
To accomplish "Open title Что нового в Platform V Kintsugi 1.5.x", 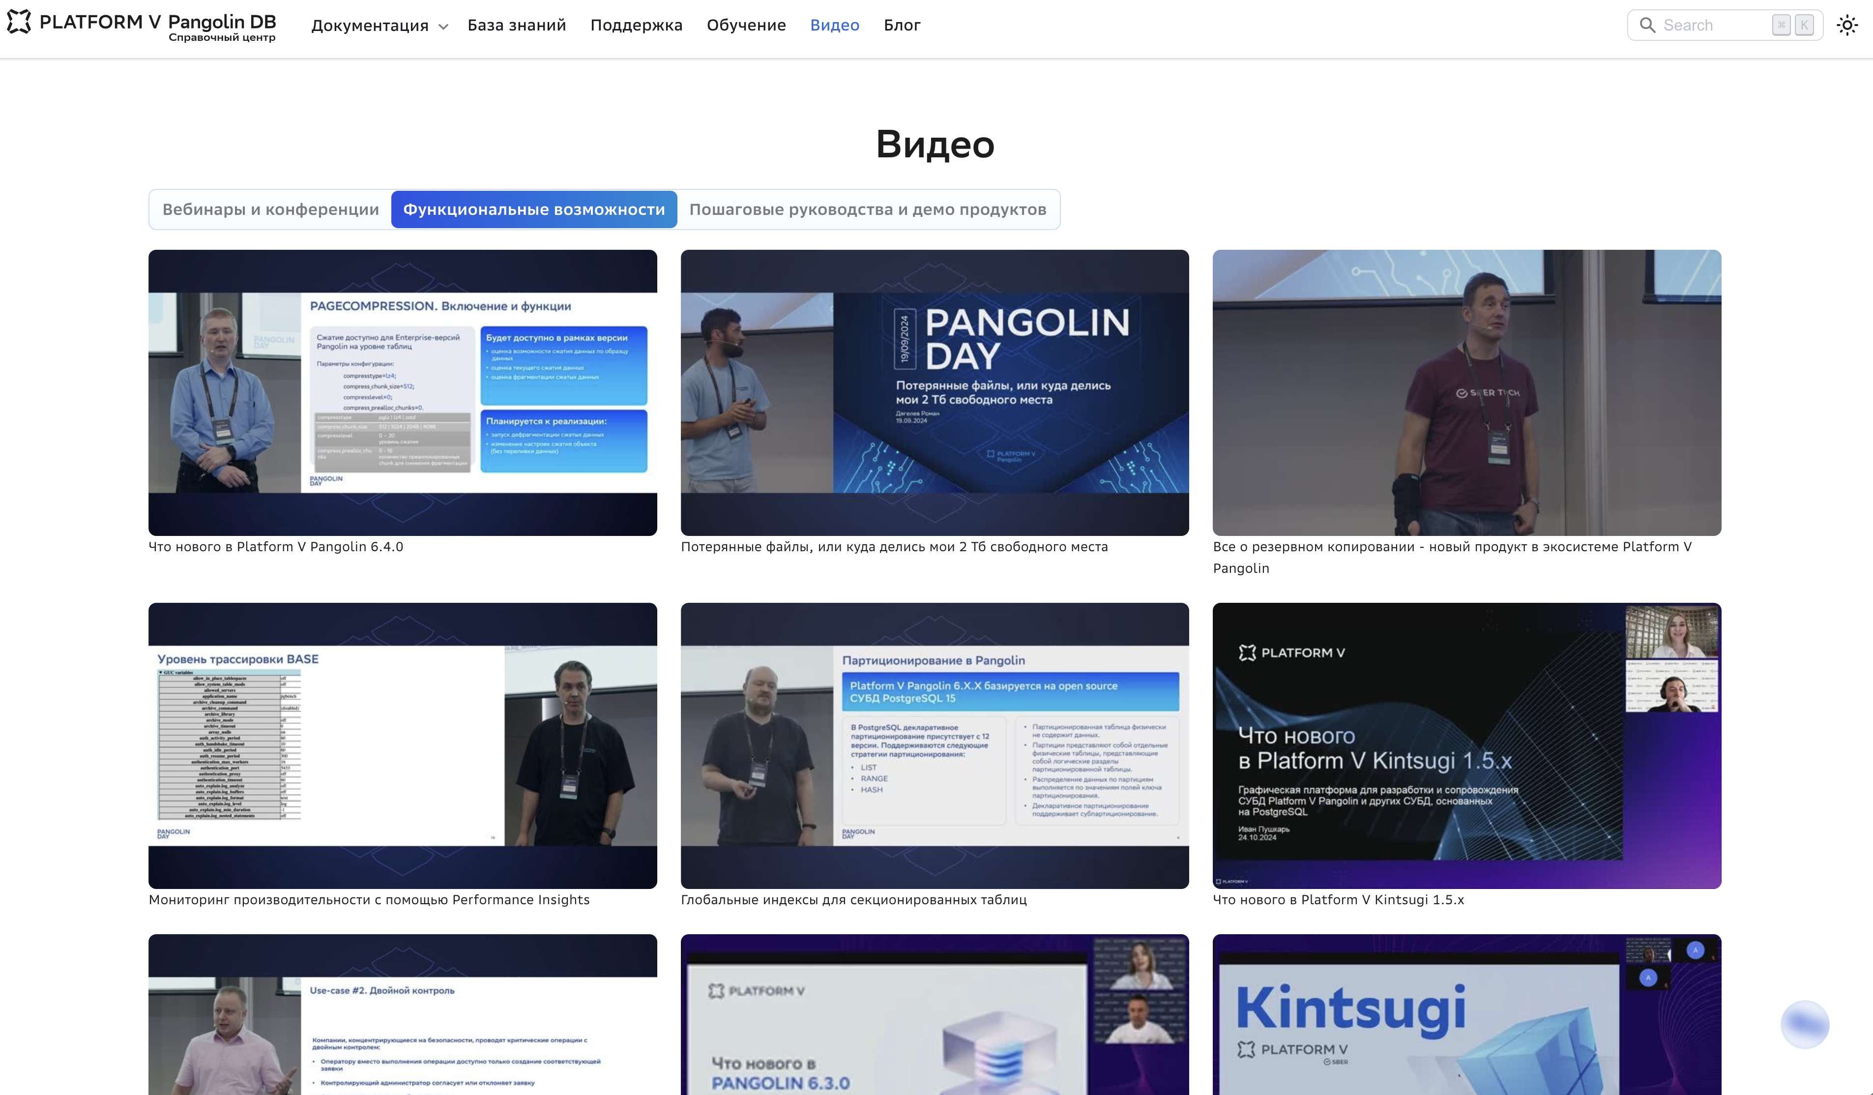I will click(1339, 900).
